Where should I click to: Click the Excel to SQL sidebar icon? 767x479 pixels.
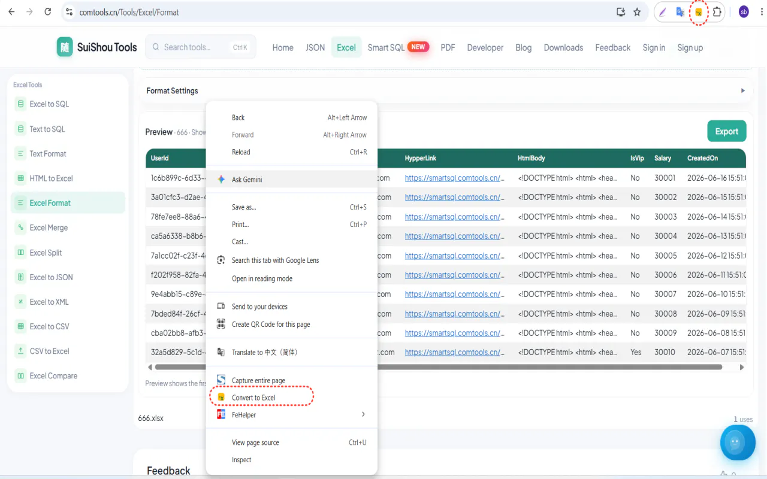coord(21,104)
